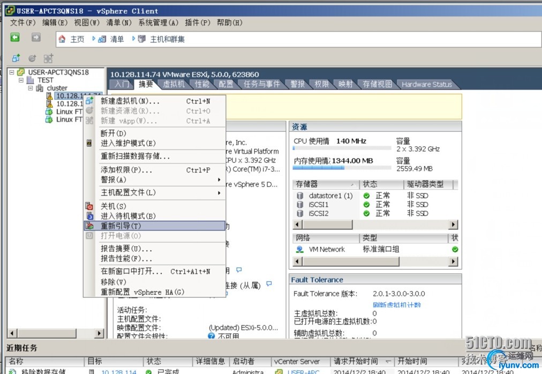
Task: Click the new virtual machine toolbar icon
Action: pos(16,58)
